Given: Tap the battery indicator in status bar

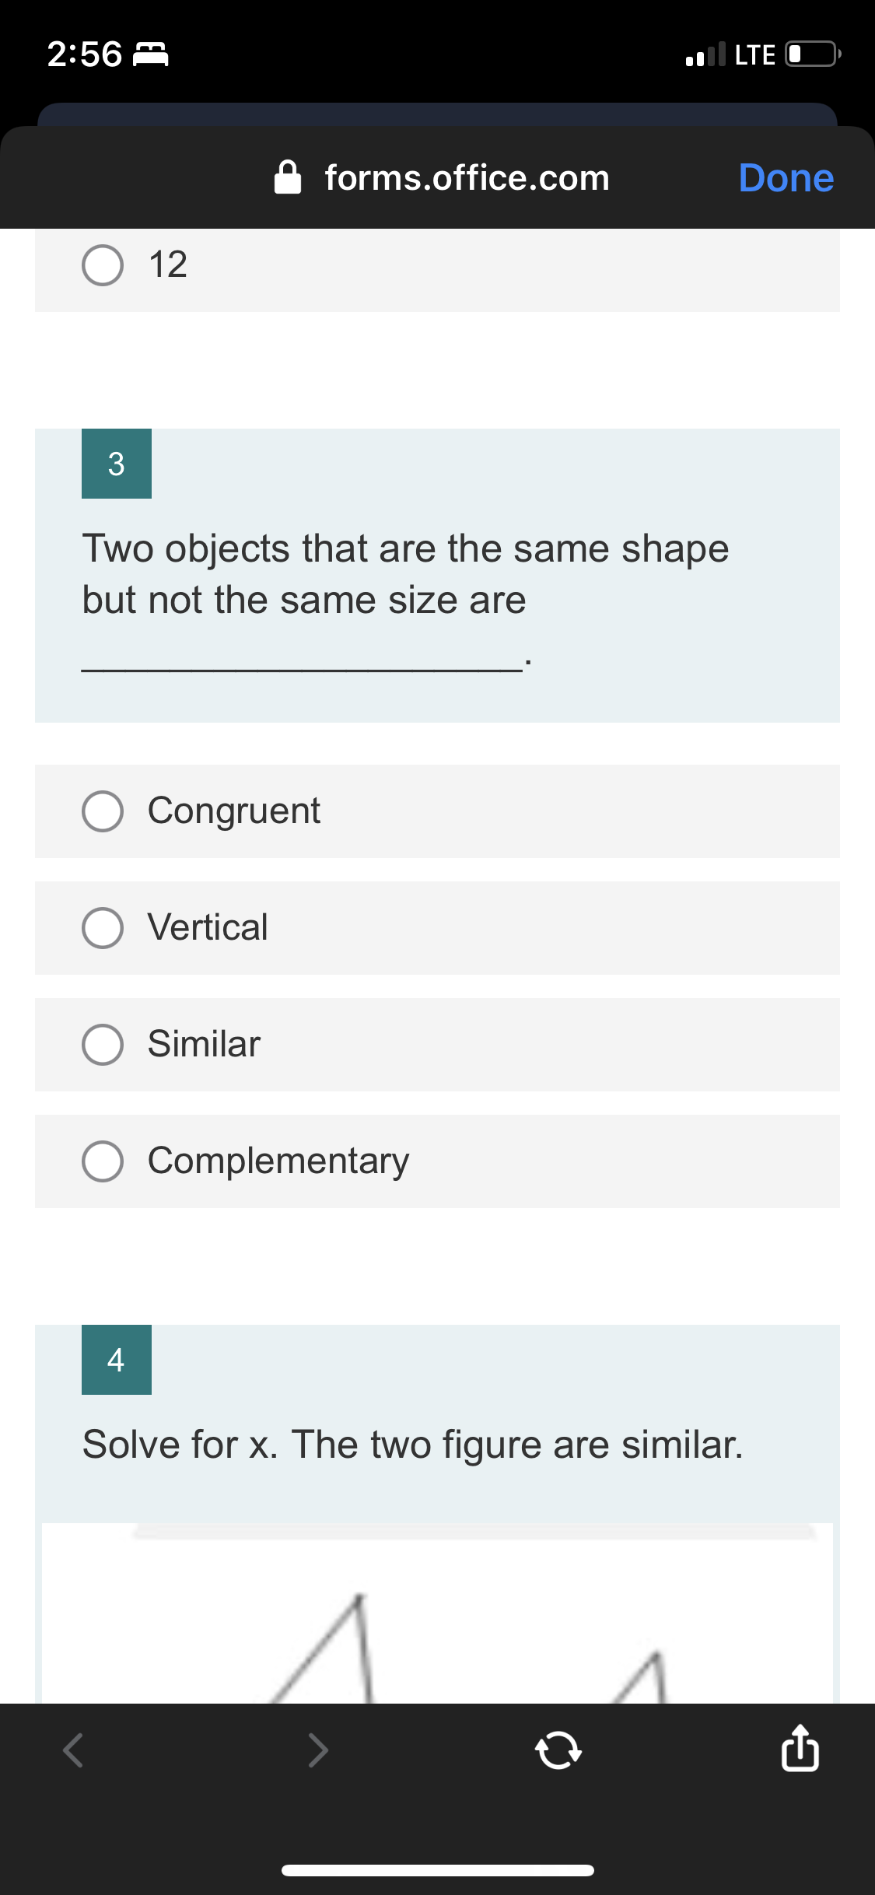Looking at the screenshot, I should tap(809, 53).
